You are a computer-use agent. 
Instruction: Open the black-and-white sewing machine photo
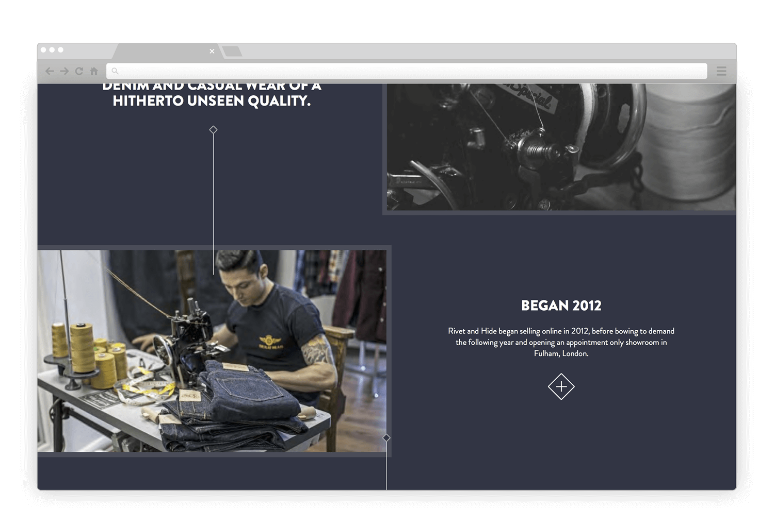click(561, 147)
